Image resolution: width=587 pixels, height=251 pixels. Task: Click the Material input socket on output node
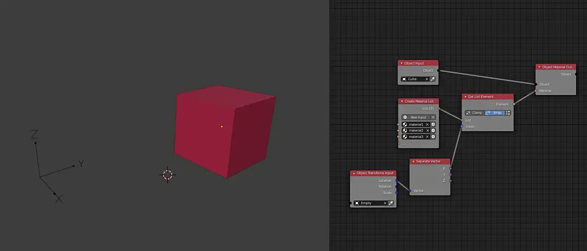536,91
